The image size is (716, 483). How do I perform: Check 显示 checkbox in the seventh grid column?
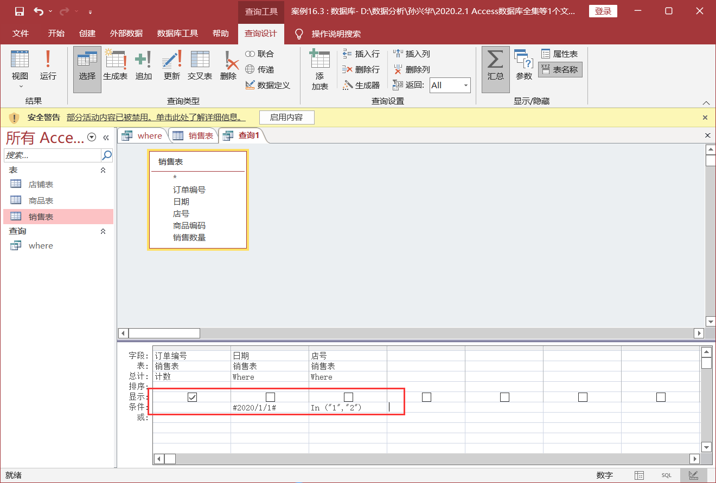click(x=661, y=397)
